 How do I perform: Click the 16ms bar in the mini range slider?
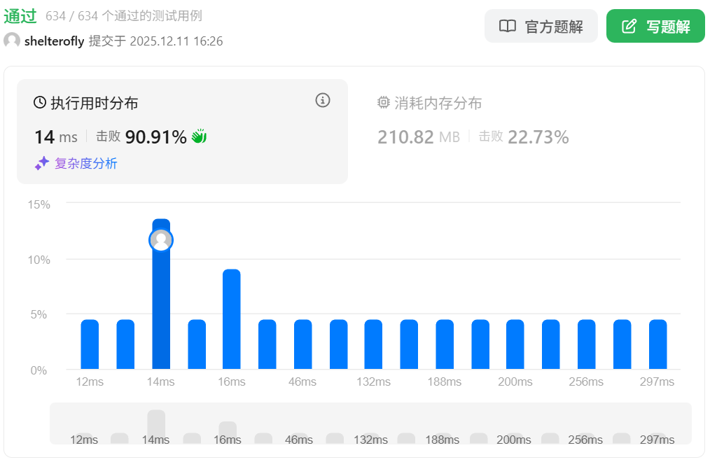228,431
